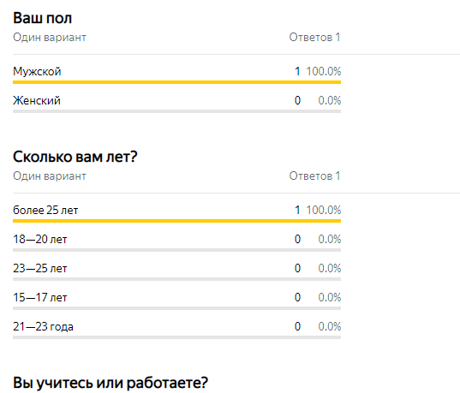Click 'Ответов 1' under the age question
460x393 pixels.
coord(314,176)
